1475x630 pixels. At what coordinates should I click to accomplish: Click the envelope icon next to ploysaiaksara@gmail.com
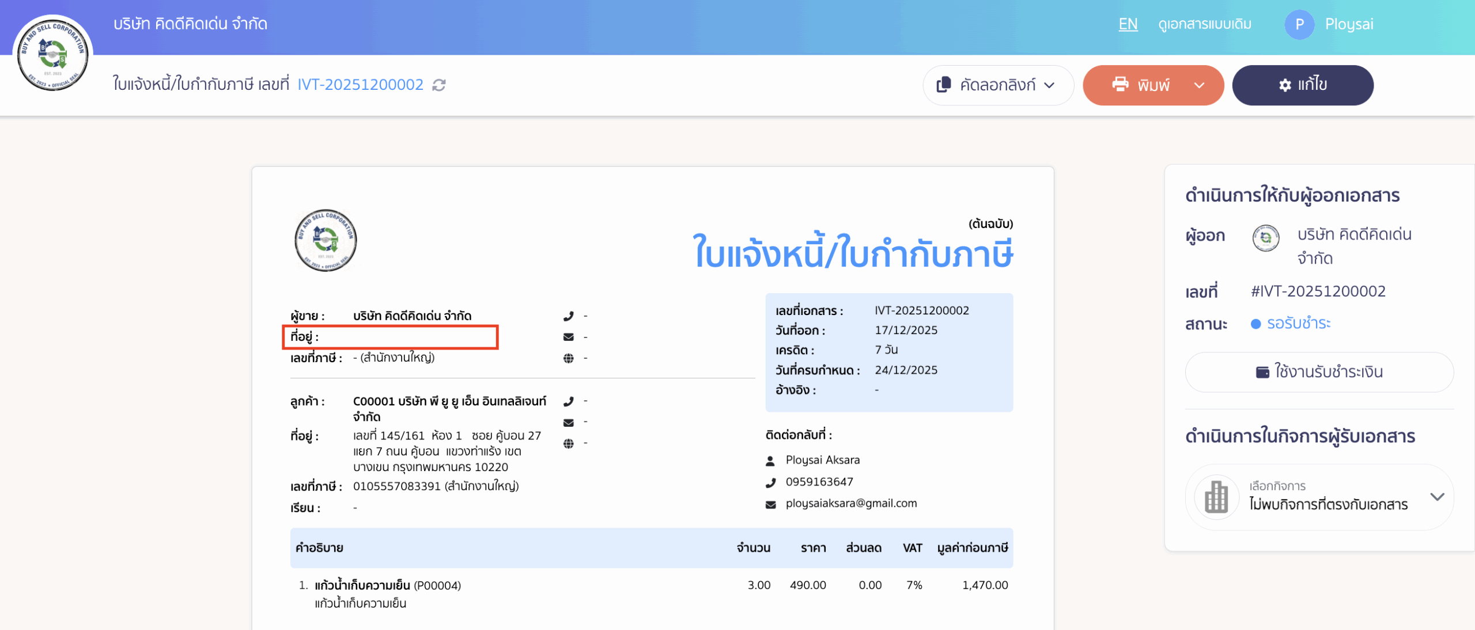[x=771, y=503]
